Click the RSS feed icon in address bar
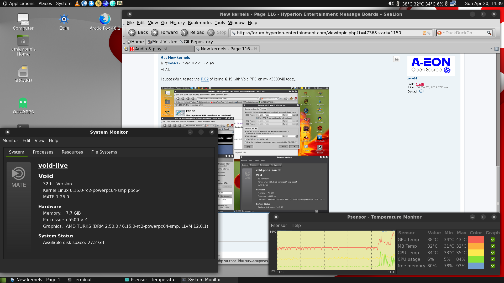The image size is (504, 283). pos(424,33)
